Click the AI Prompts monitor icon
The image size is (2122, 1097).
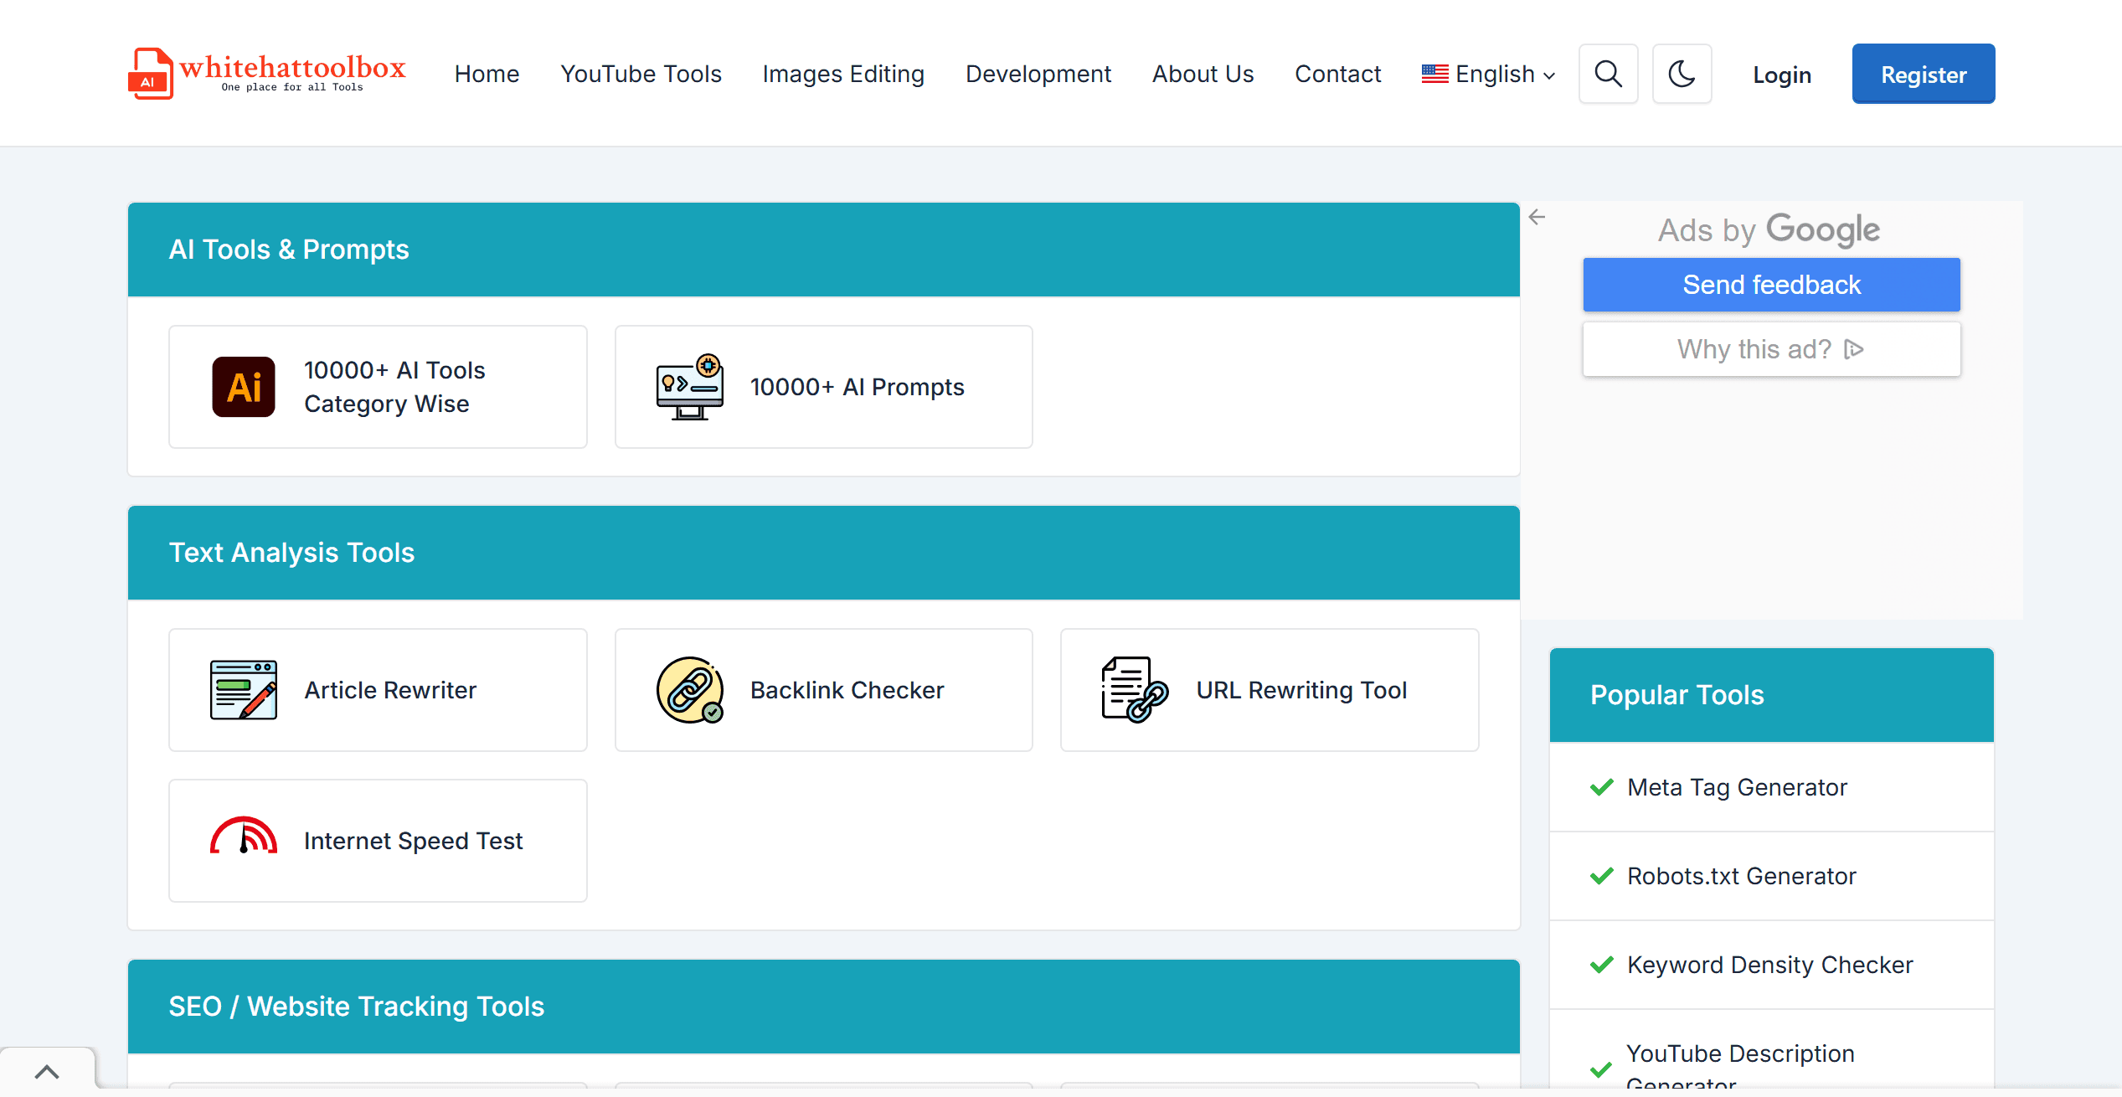click(x=689, y=387)
